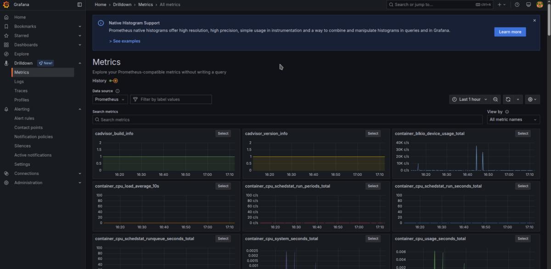This screenshot has height=269, width=551.
Task: Click the Connections icon in sidebar
Action: coord(6,174)
